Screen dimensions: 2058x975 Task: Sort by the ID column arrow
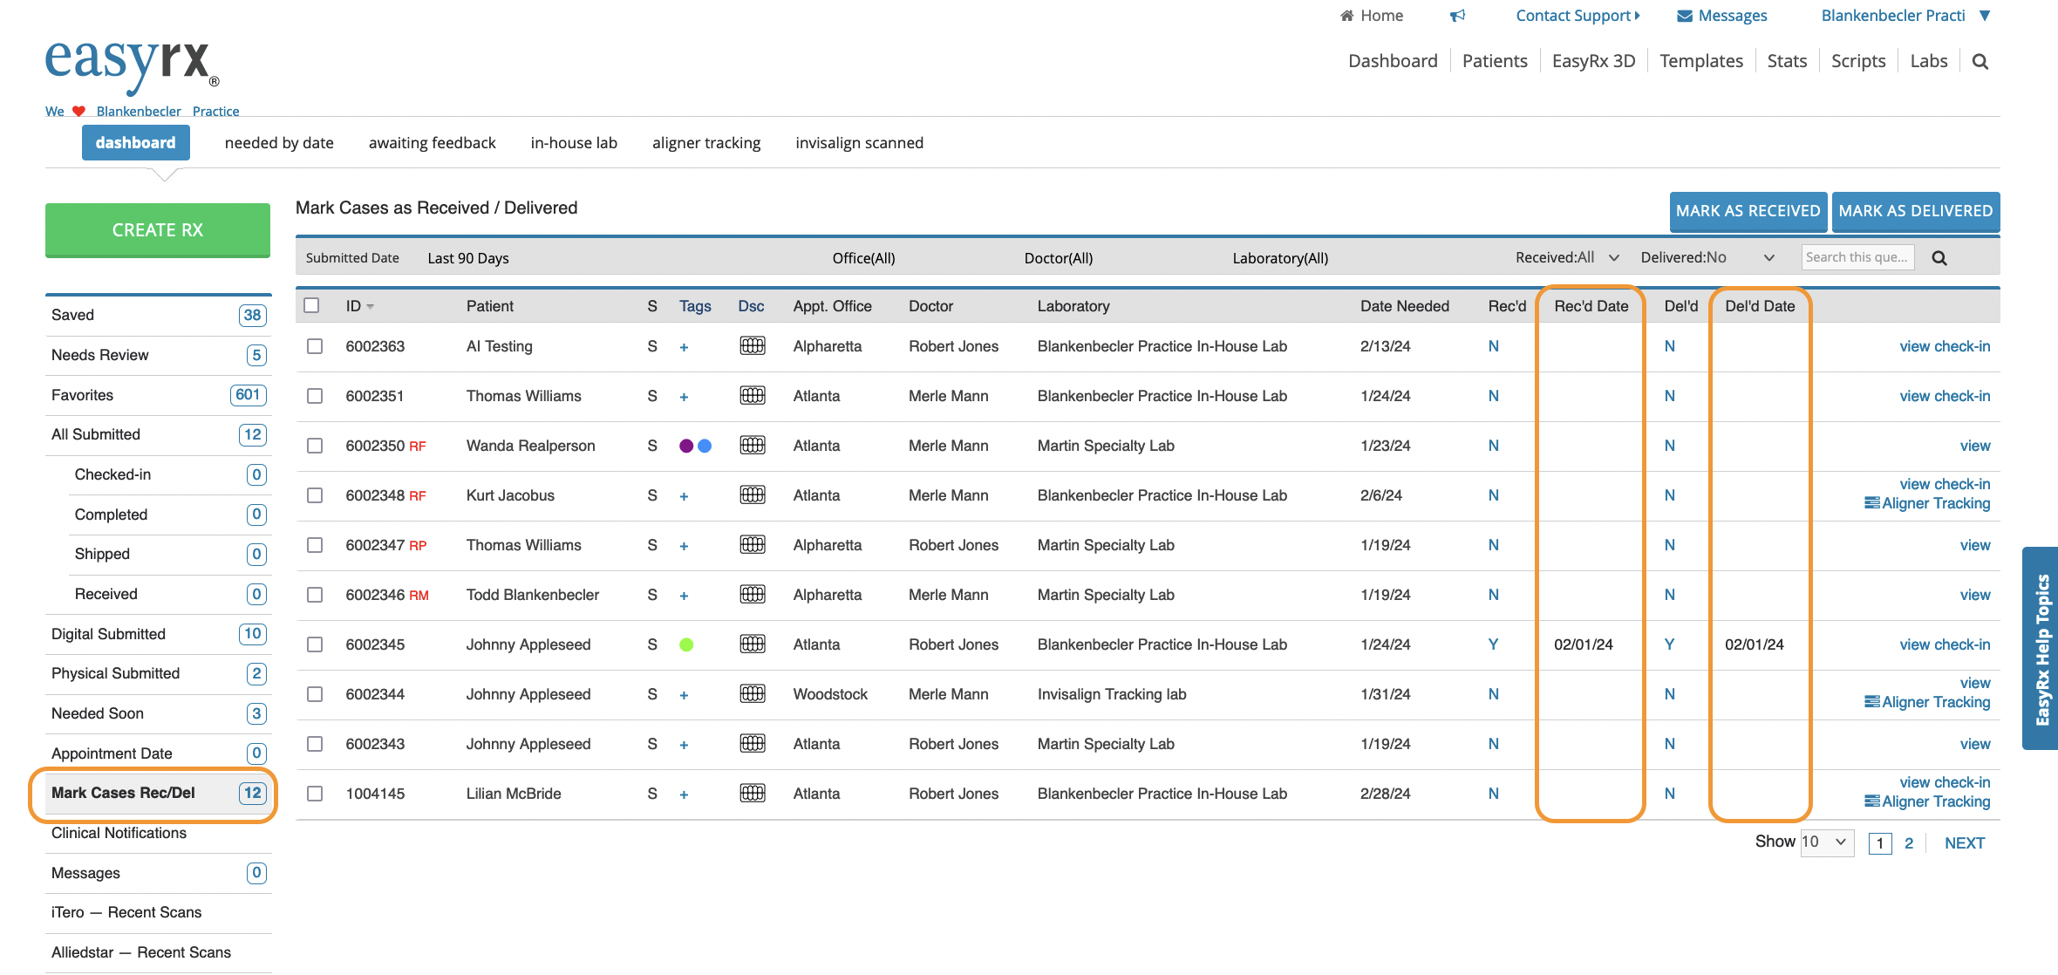pyautogui.click(x=371, y=307)
